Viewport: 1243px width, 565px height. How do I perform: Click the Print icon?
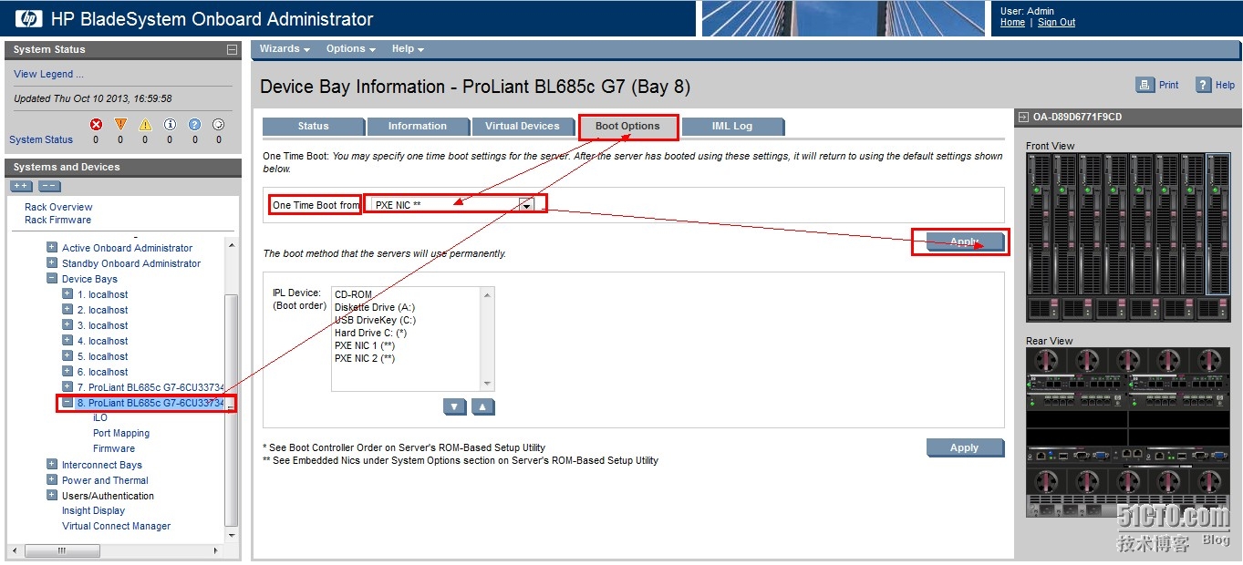[x=1145, y=85]
